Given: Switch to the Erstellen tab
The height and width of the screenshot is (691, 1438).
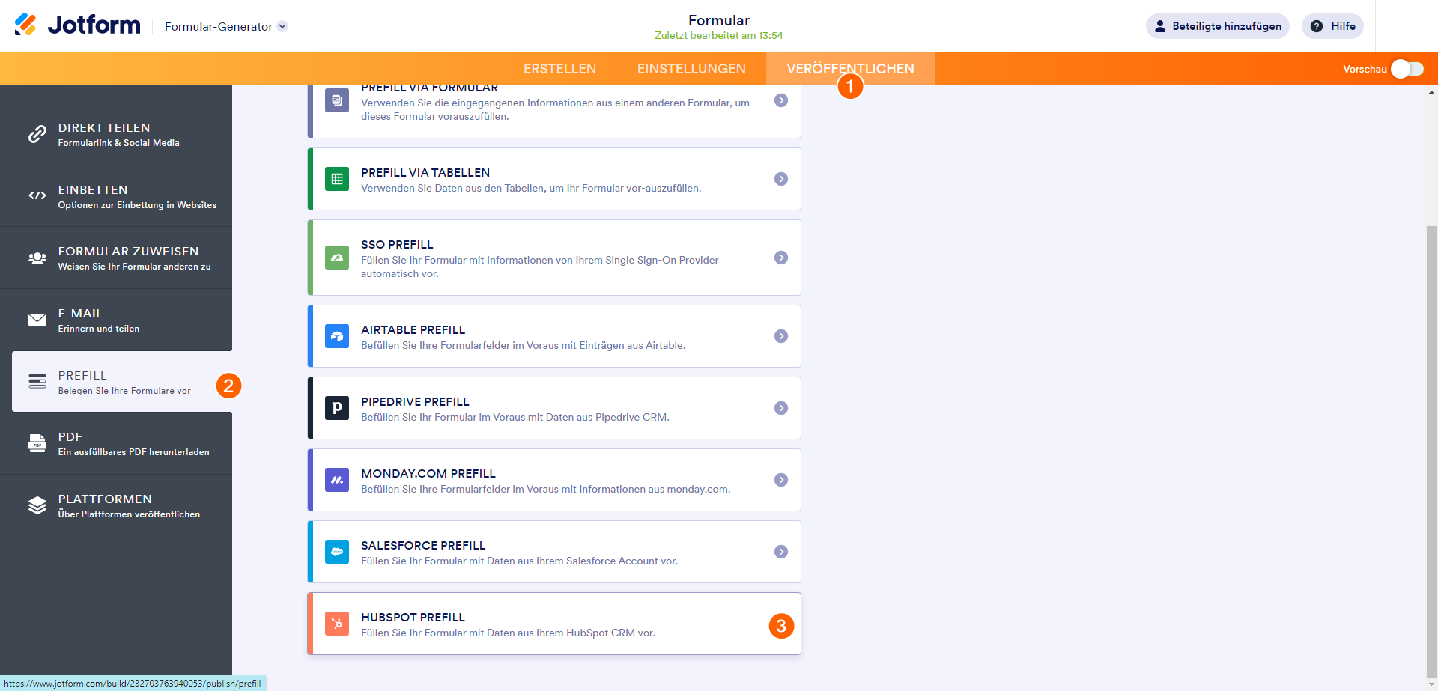Looking at the screenshot, I should (x=559, y=69).
